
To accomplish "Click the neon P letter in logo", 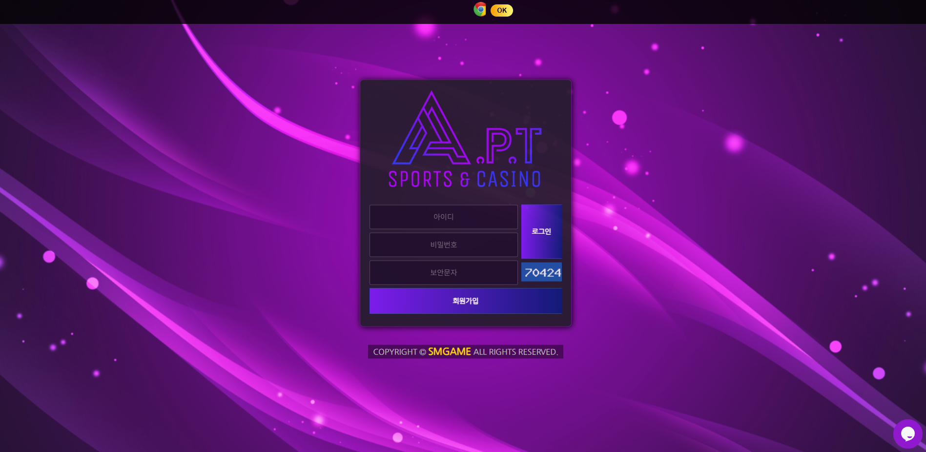I will click(x=498, y=145).
